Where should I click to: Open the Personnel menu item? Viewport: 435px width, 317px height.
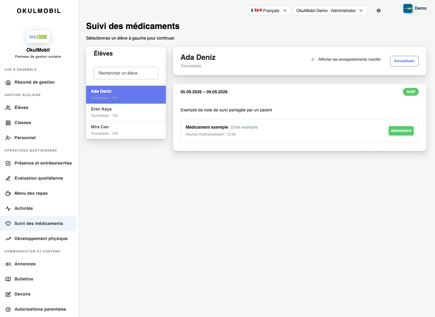pyautogui.click(x=38, y=138)
